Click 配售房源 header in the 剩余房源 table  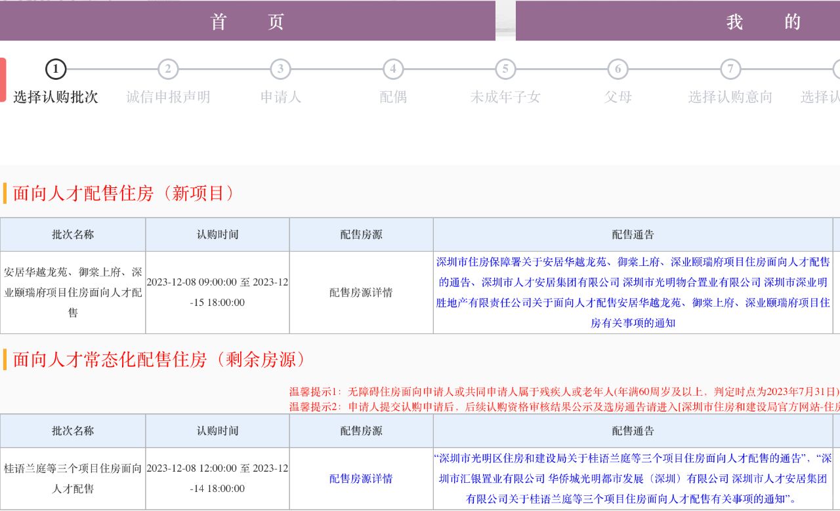(x=361, y=431)
